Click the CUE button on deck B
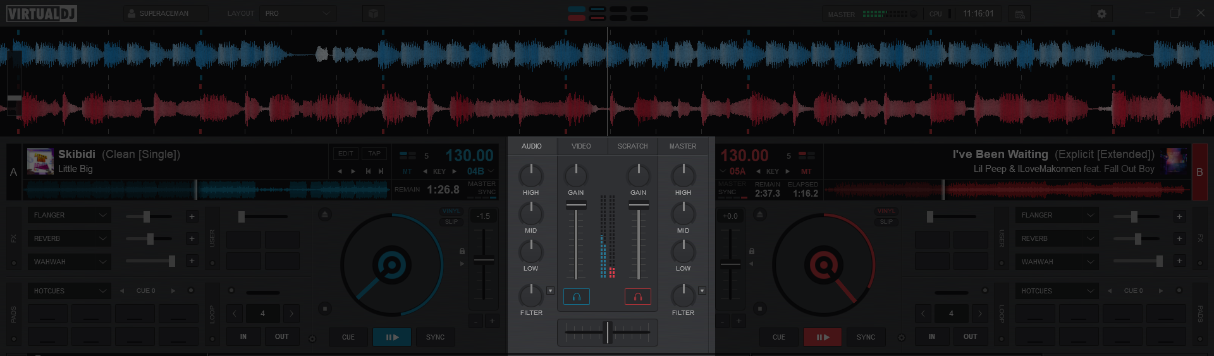Image resolution: width=1214 pixels, height=356 pixels. pyautogui.click(x=778, y=337)
